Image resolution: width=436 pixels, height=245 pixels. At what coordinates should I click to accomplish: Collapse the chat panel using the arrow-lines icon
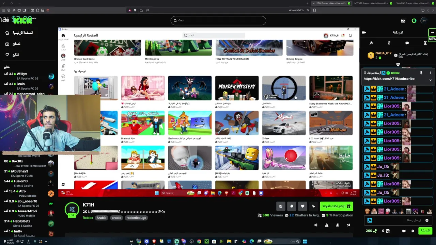pos(364,33)
